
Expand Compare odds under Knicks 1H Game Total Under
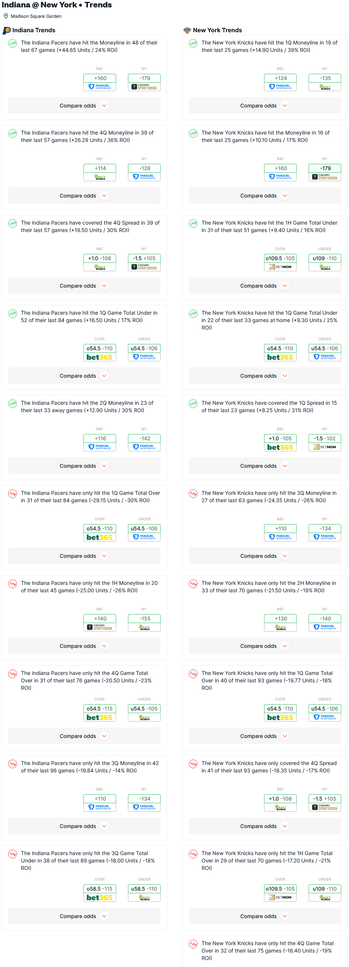(x=265, y=286)
